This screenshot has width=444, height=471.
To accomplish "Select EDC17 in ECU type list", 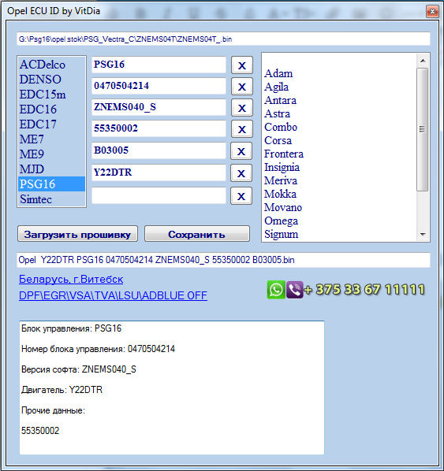I will (x=51, y=124).
